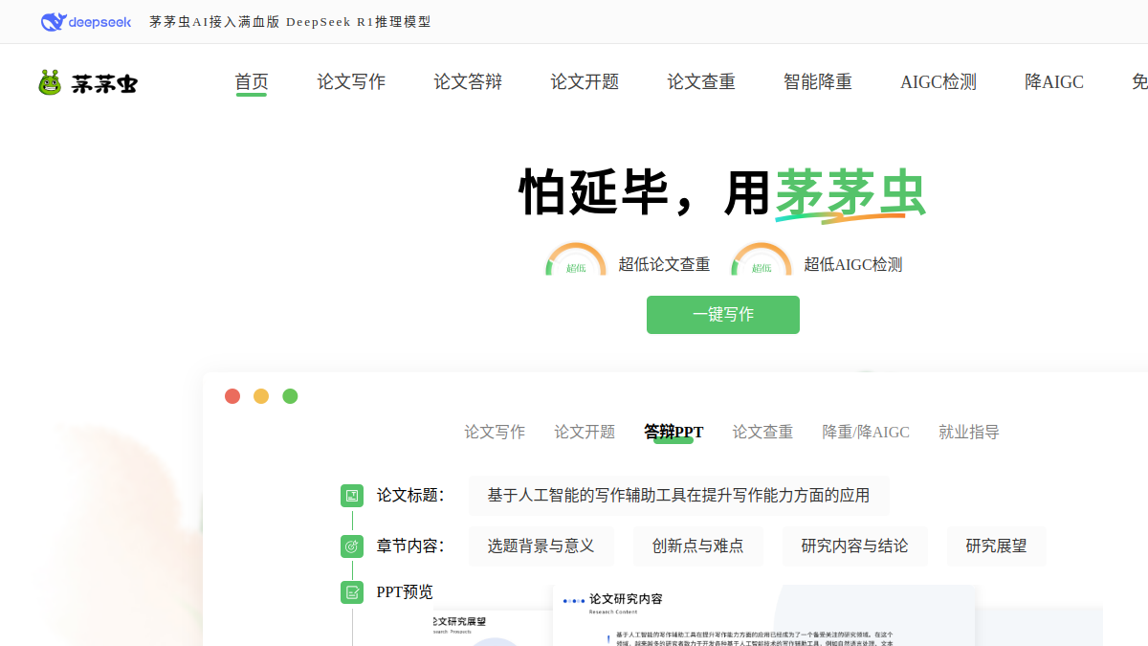Click the paper title field 基于人工智能的写作辅助工具
Screen dimensions: 1148x646
pyautogui.click(x=679, y=496)
